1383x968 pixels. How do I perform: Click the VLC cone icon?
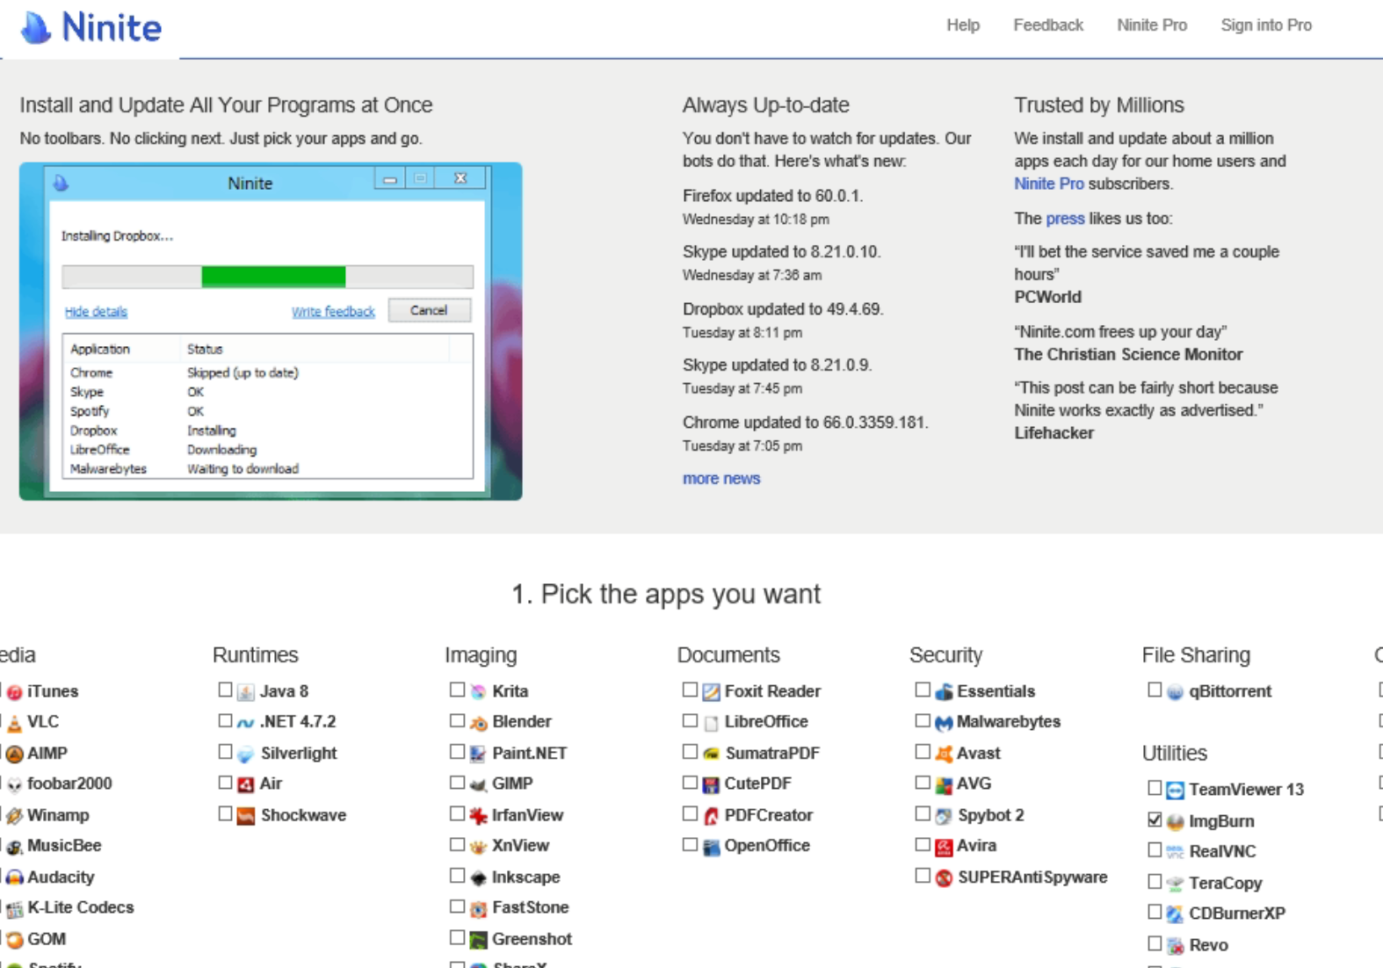click(14, 723)
